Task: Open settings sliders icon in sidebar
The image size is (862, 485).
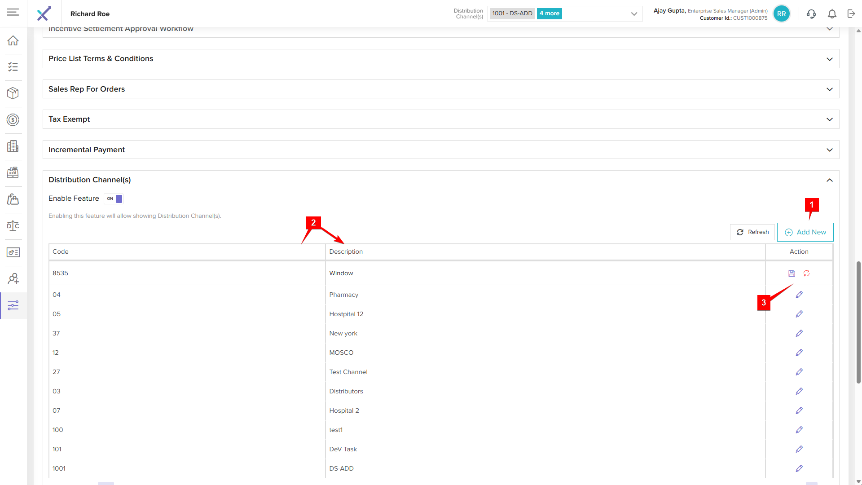Action: coord(13,306)
